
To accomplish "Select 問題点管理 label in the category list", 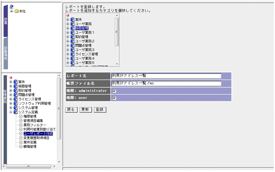I will coord(84,45).
